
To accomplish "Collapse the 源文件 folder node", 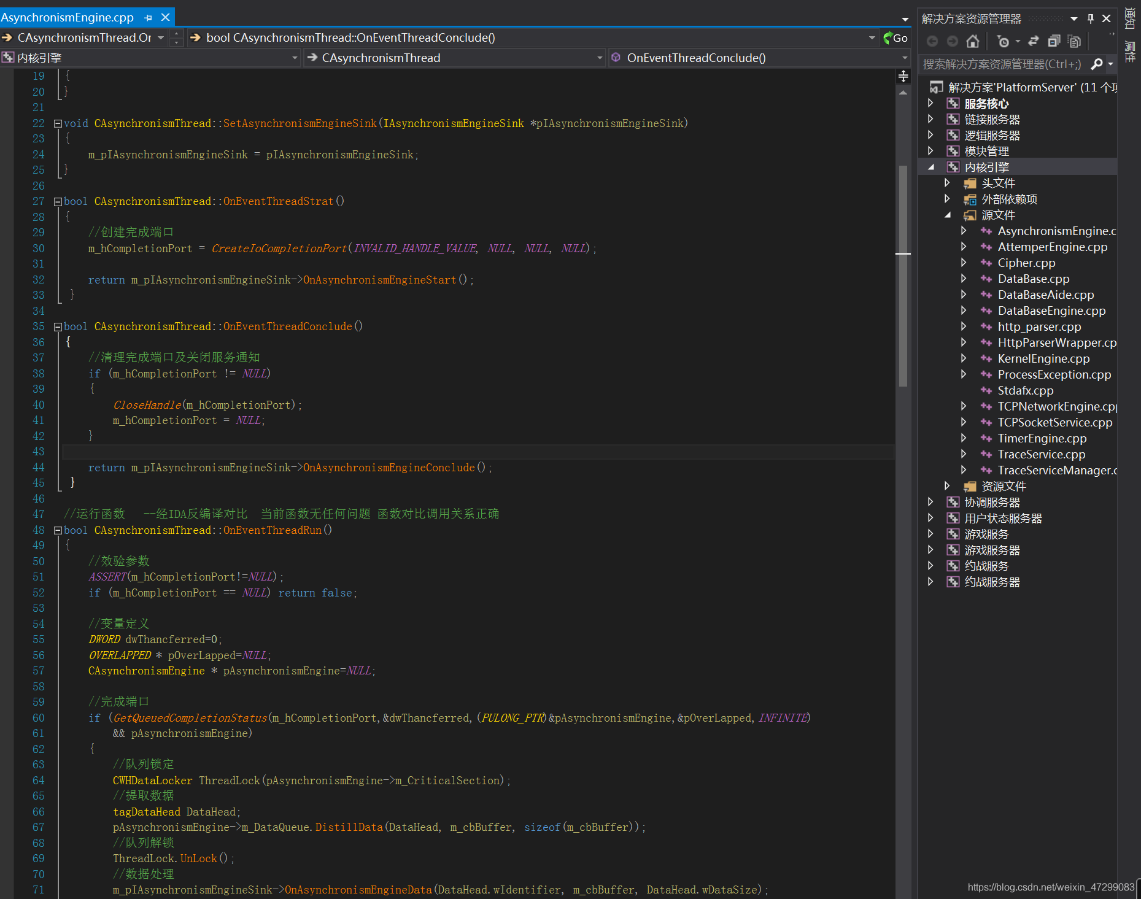I will [948, 215].
